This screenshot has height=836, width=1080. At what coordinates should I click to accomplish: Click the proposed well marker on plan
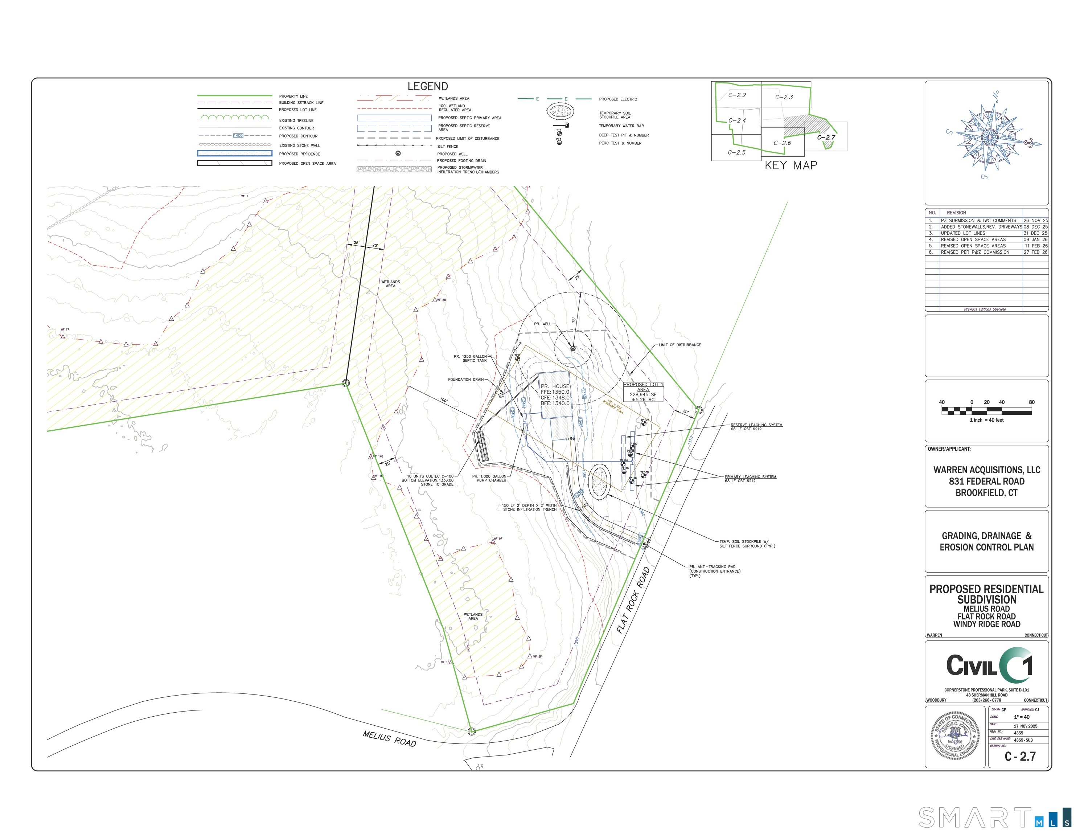click(572, 348)
